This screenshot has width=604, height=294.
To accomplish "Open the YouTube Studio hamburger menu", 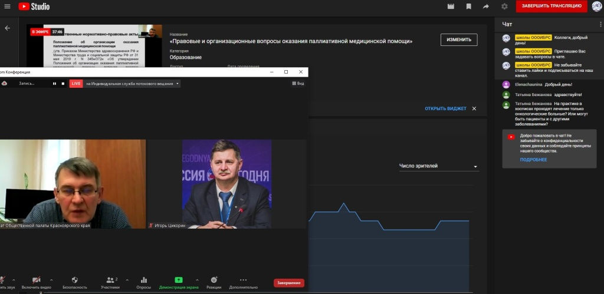I will point(7,6).
